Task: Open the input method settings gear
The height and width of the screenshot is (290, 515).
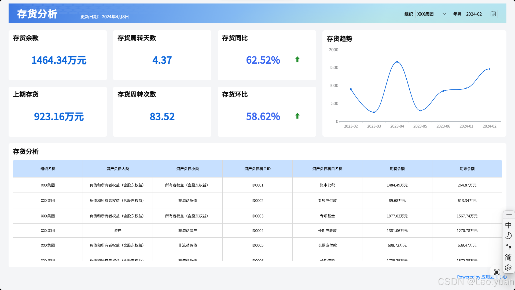Action: point(508,268)
